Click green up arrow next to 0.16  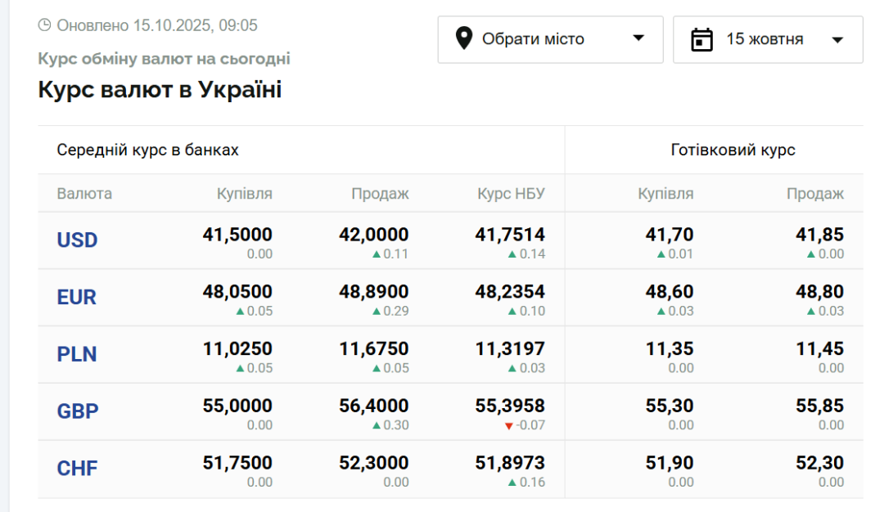click(512, 483)
